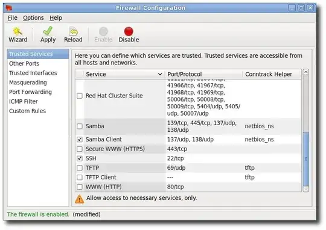
Task: Click the Reload toolbar icon
Action: [73, 31]
